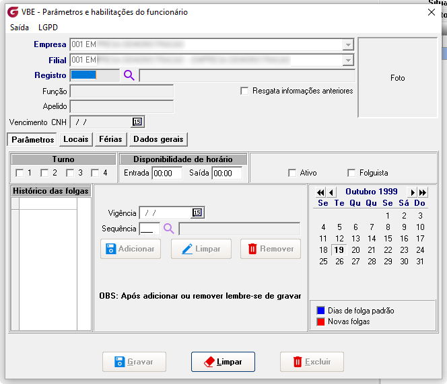Select day 10 in the calendar
Image resolution: width=447 pixels, height=384 pixels.
click(x=420, y=227)
